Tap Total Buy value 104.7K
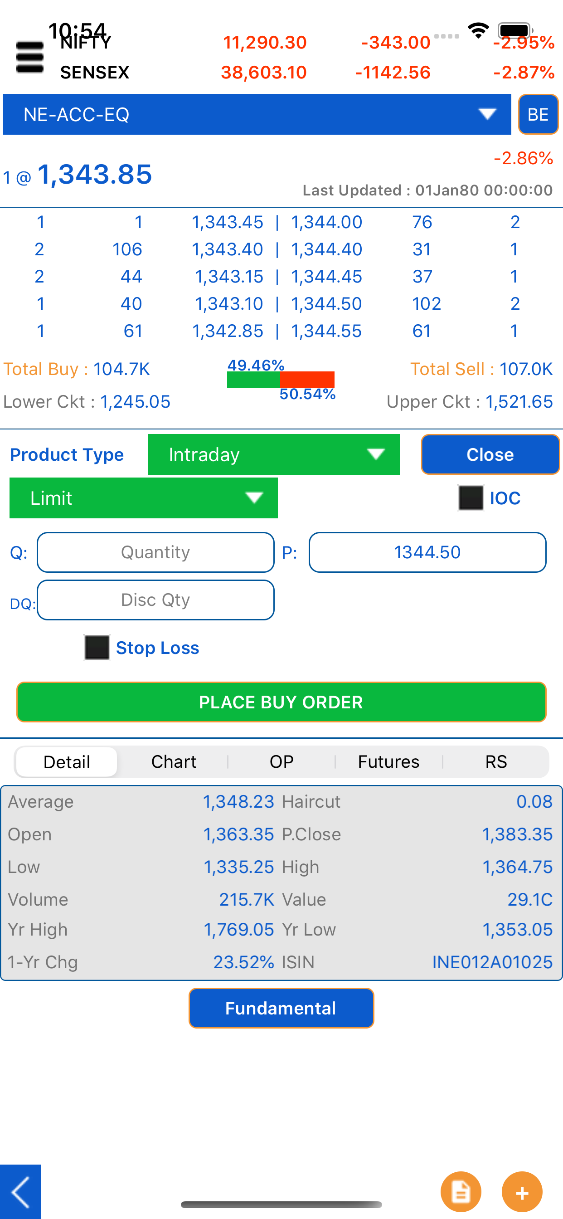563x1219 pixels. 121,369
